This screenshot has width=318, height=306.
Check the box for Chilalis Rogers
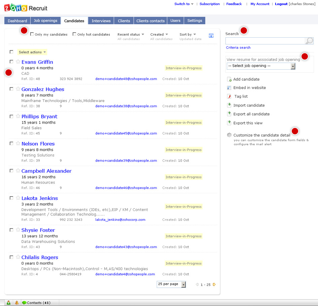[x=11, y=257]
